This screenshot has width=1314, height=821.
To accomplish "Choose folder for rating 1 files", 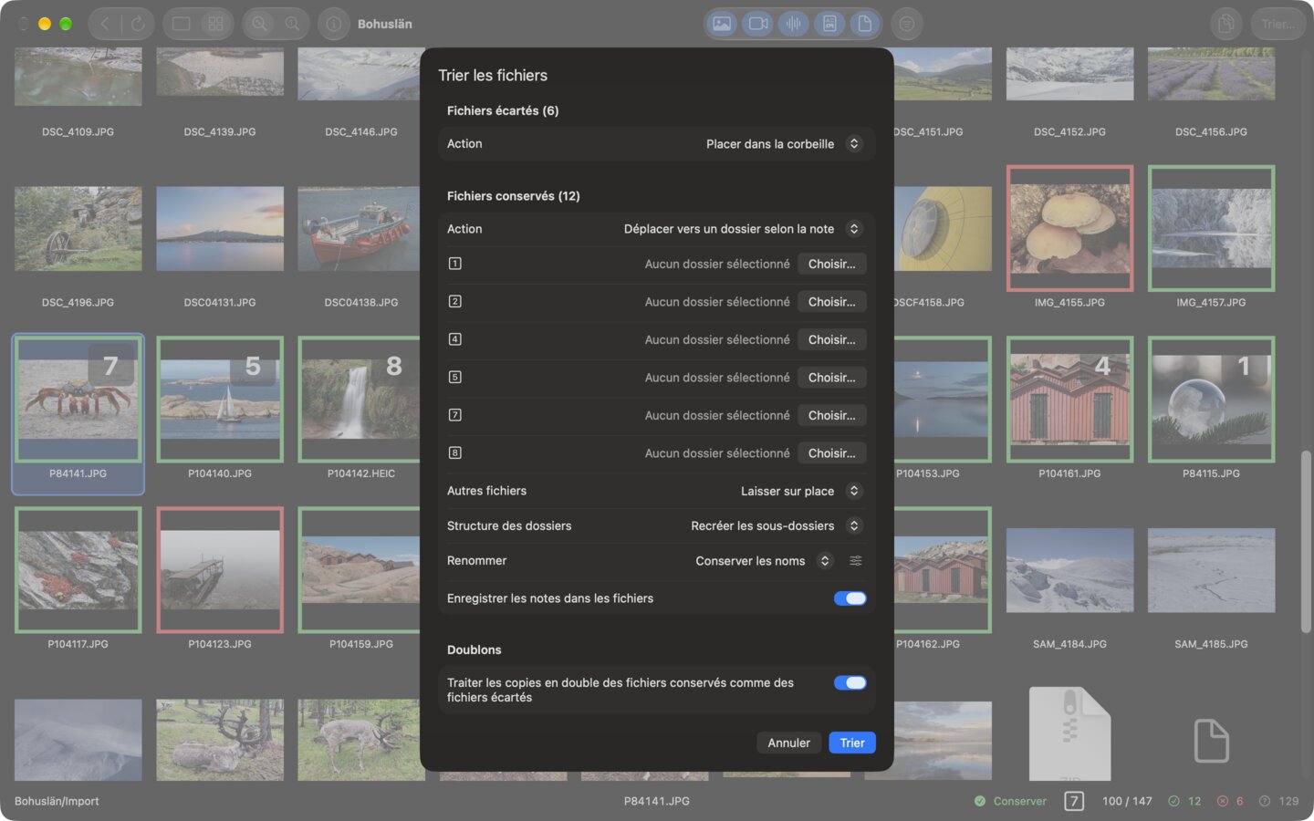I will tap(832, 264).
